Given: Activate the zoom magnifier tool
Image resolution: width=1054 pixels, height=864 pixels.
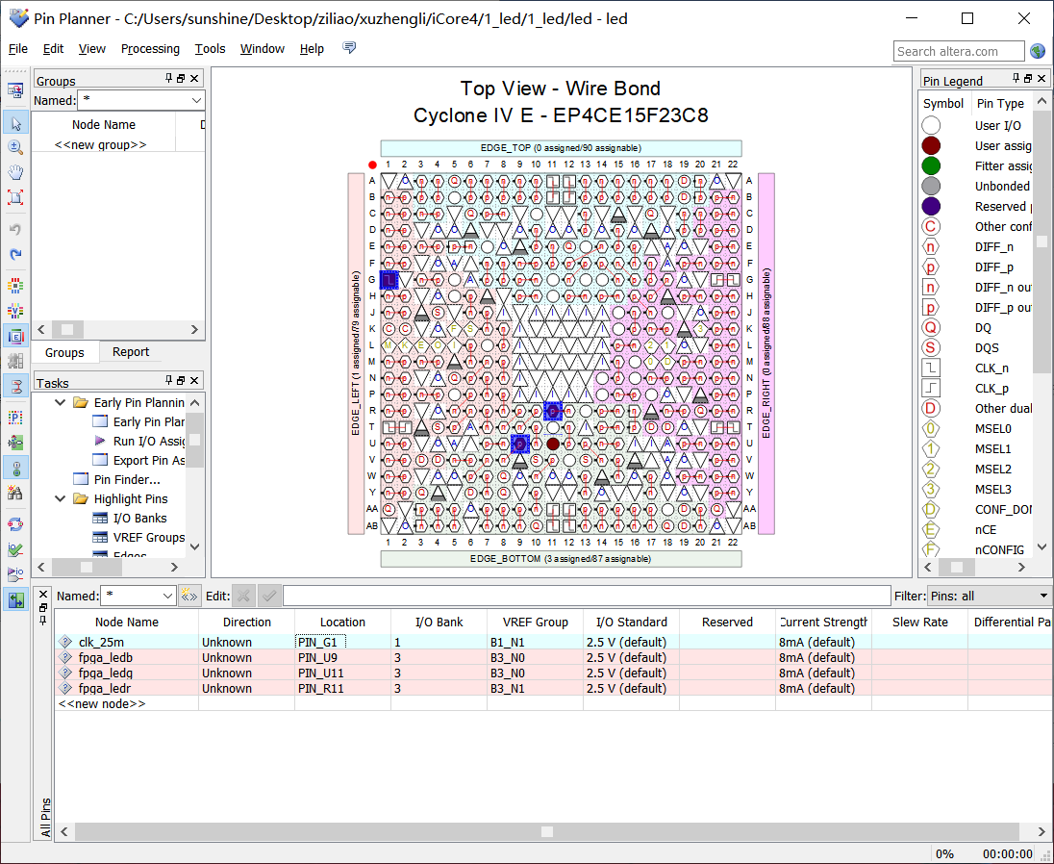Looking at the screenshot, I should pyautogui.click(x=15, y=147).
